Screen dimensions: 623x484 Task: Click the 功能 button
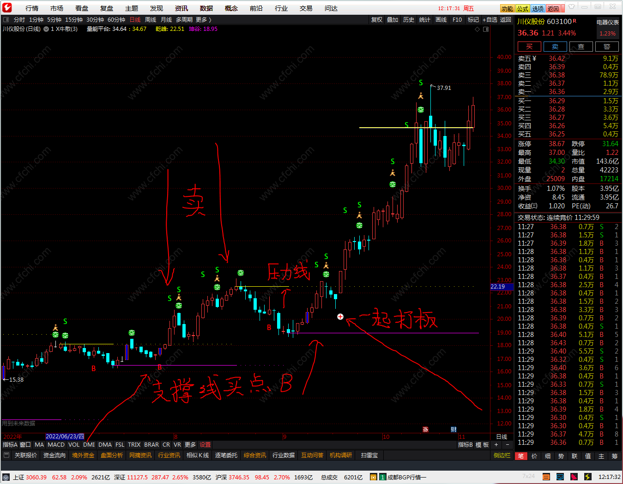507,9
